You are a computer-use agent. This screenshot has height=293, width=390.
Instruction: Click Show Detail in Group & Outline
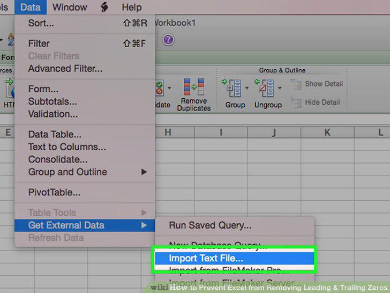317,84
